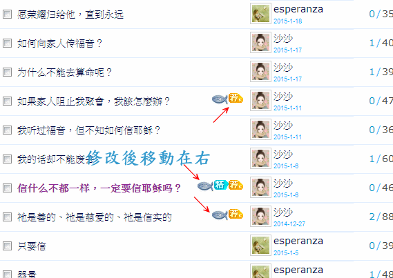Click the date 2014-12-27 under 沙沙

pos(289,224)
